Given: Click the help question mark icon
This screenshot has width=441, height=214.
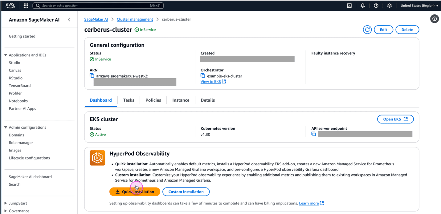Looking at the screenshot, I should coord(376,6).
